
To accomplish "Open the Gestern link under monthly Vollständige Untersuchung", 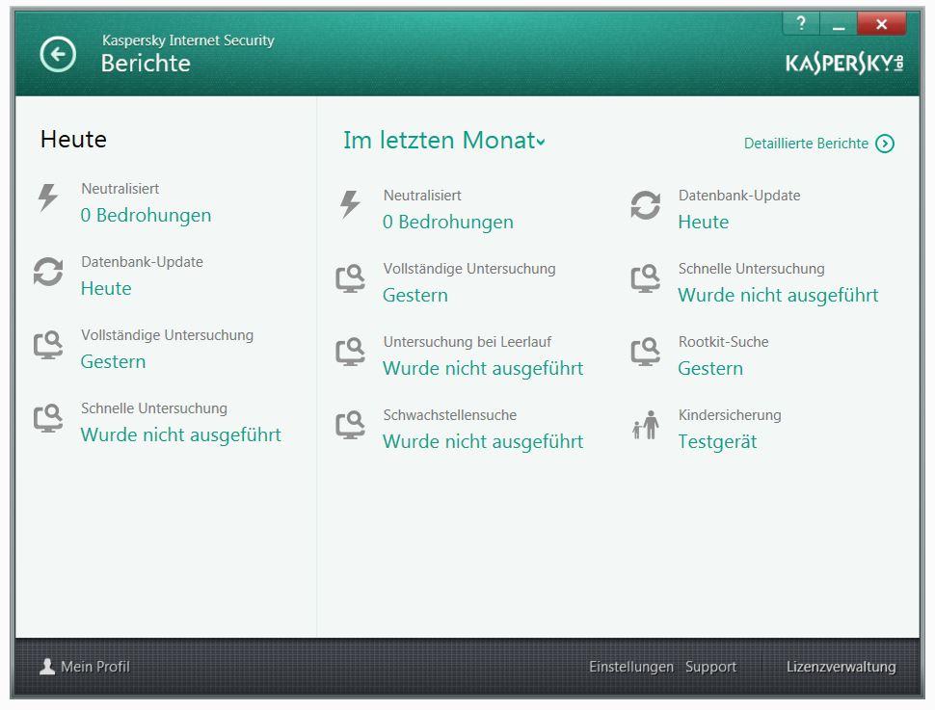I will click(415, 296).
